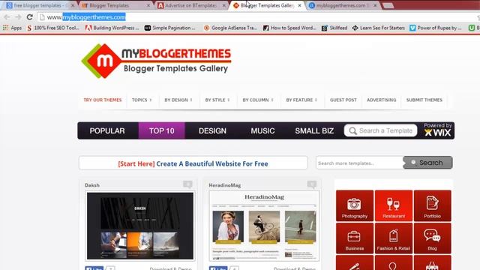The height and width of the screenshot is (270, 480).
Task: Click the Wix logo in banner
Action: [438, 132]
